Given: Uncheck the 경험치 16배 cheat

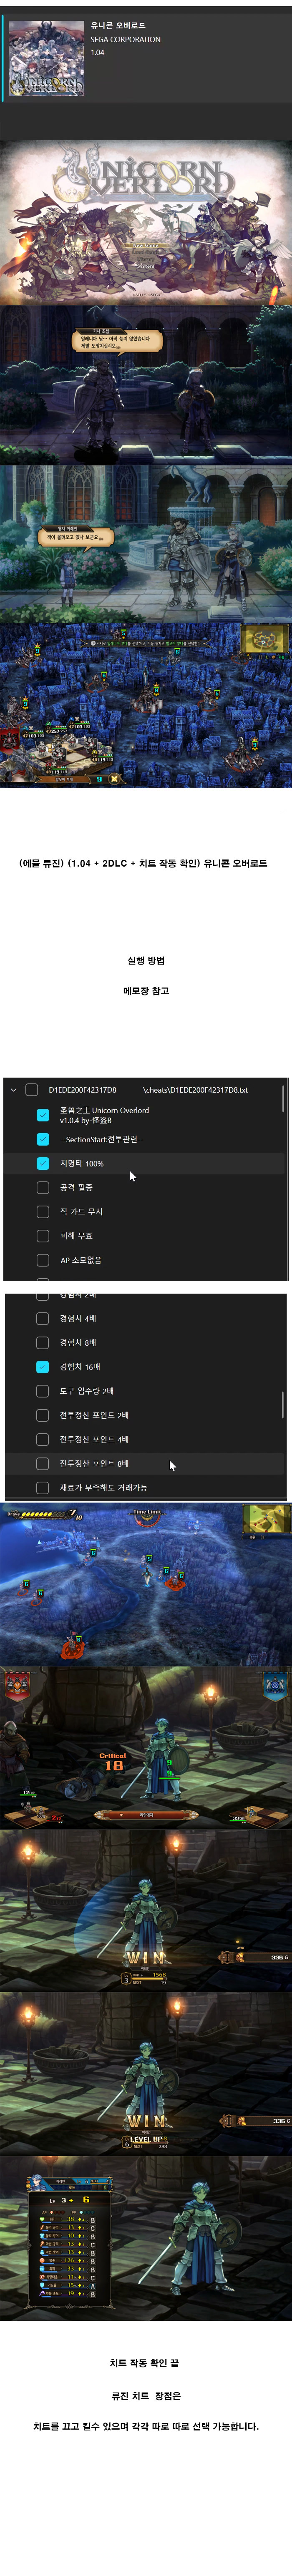Looking at the screenshot, I should click(x=42, y=1366).
